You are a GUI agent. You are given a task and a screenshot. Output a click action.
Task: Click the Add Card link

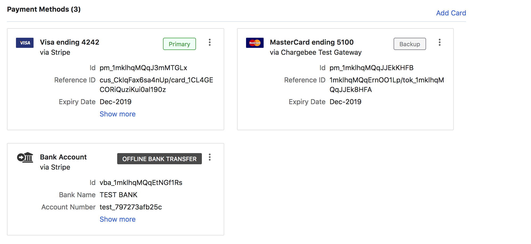tap(451, 13)
